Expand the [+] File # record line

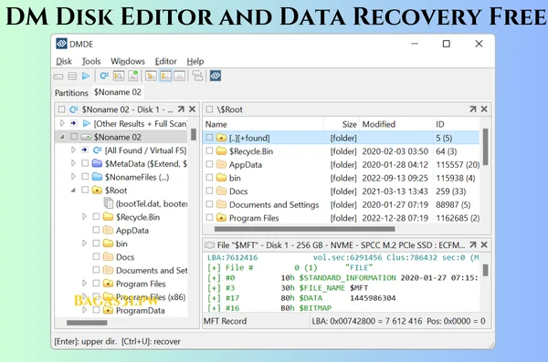(214, 268)
